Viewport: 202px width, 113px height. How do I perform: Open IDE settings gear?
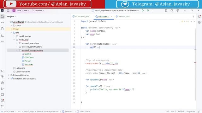click(178, 10)
